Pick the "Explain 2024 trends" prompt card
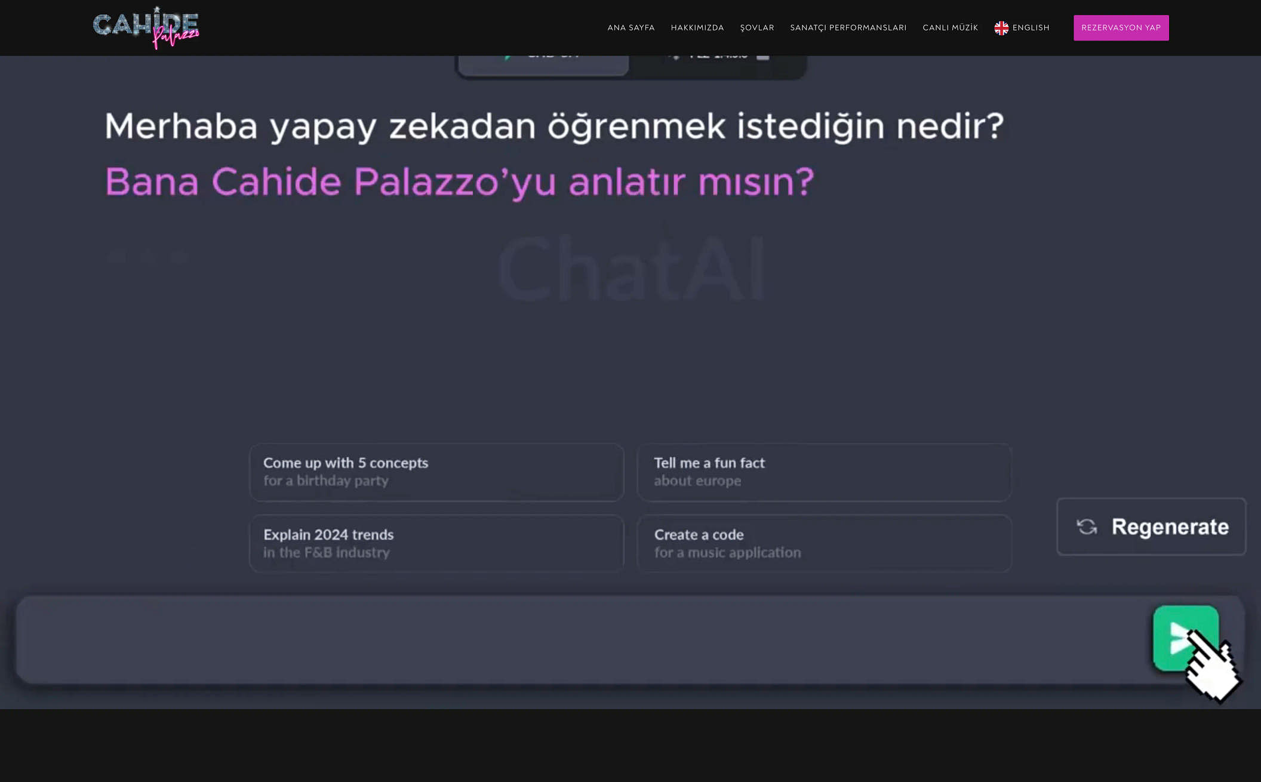This screenshot has width=1261, height=782. pyautogui.click(x=436, y=543)
